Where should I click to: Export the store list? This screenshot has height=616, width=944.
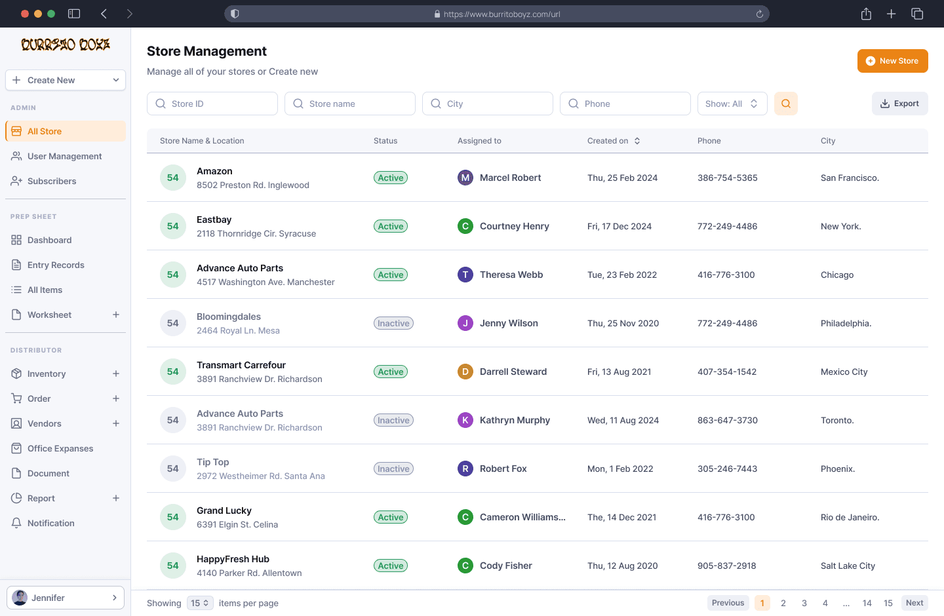(x=899, y=104)
